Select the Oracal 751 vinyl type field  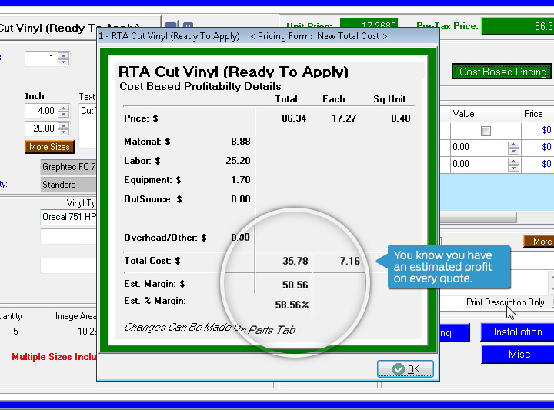(69, 218)
